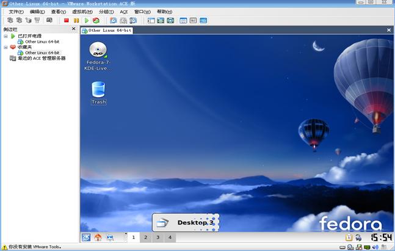Close the 侧边栏 sidebar panel

tap(73, 29)
